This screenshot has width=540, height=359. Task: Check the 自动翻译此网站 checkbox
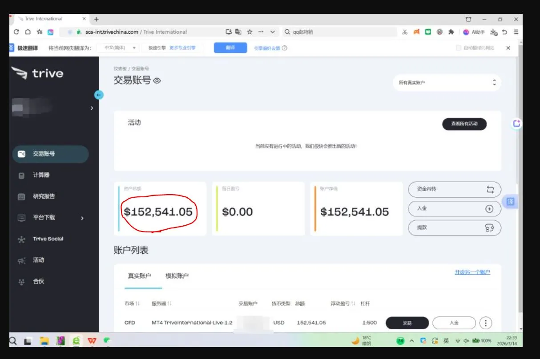(458, 48)
